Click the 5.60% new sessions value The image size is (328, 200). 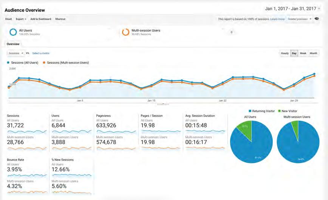59,186
